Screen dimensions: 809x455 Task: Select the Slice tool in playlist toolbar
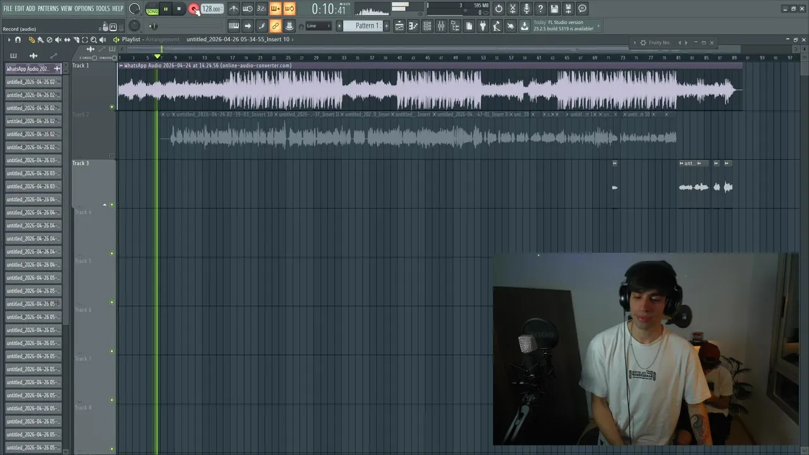(x=76, y=39)
